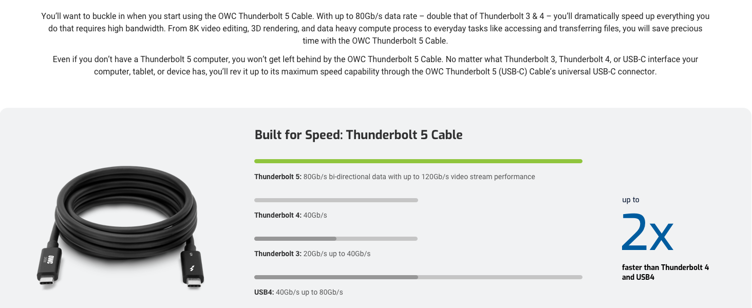Click the "up to" text above 2x
Image resolution: width=752 pixels, height=308 pixels.
631,200
